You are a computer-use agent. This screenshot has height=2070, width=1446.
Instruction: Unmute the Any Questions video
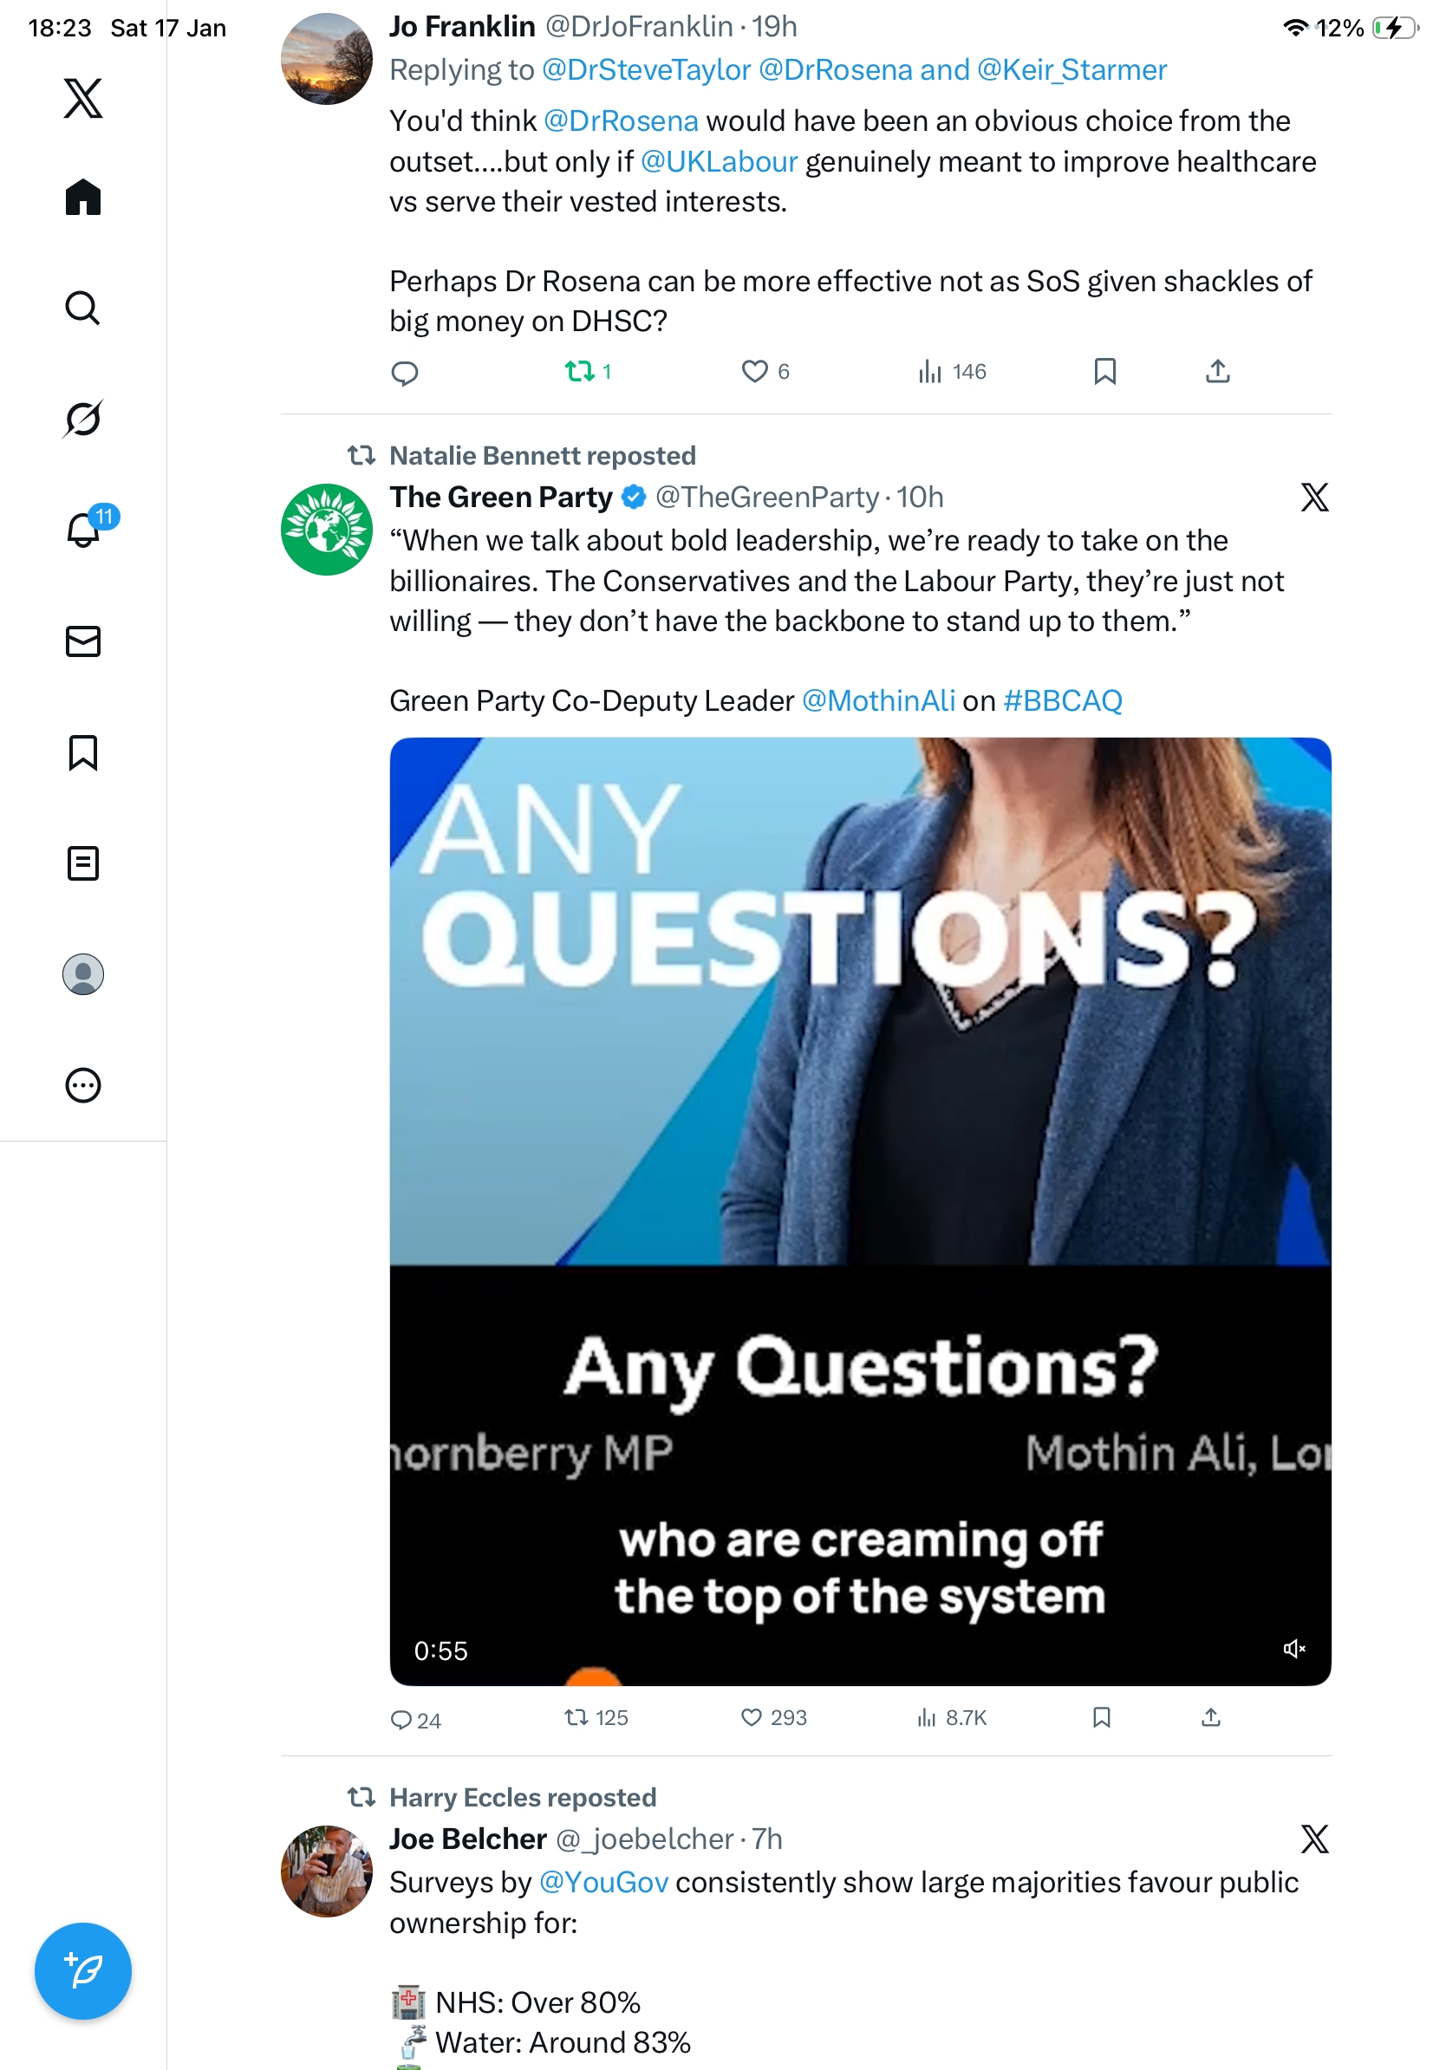(1293, 1648)
